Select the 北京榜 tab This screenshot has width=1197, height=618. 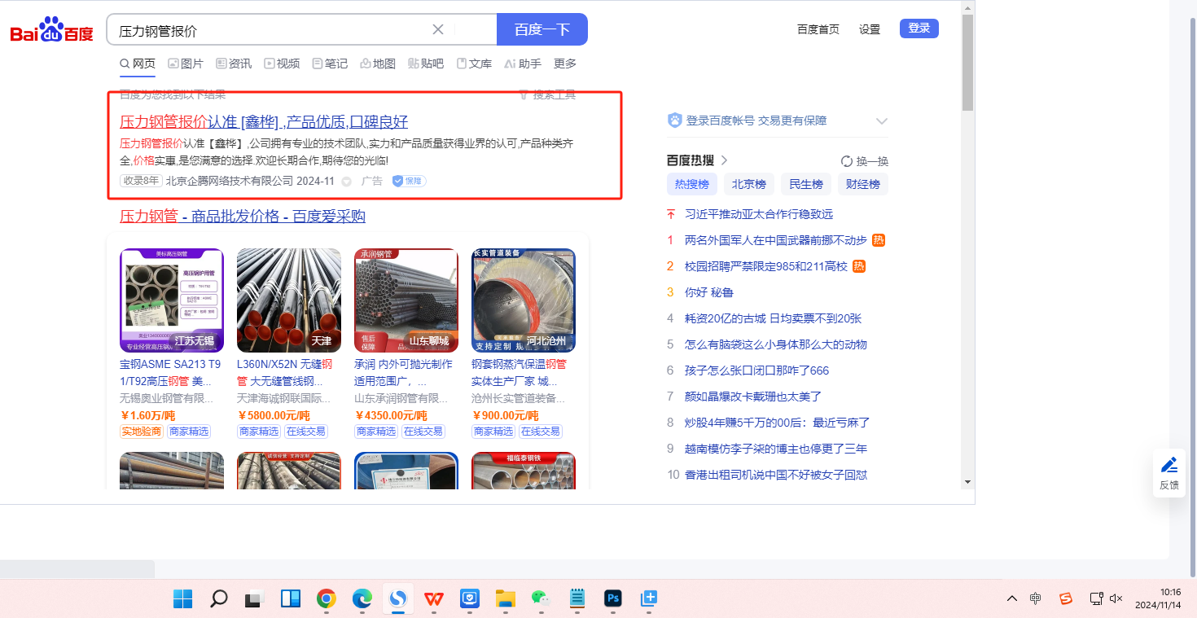(749, 184)
